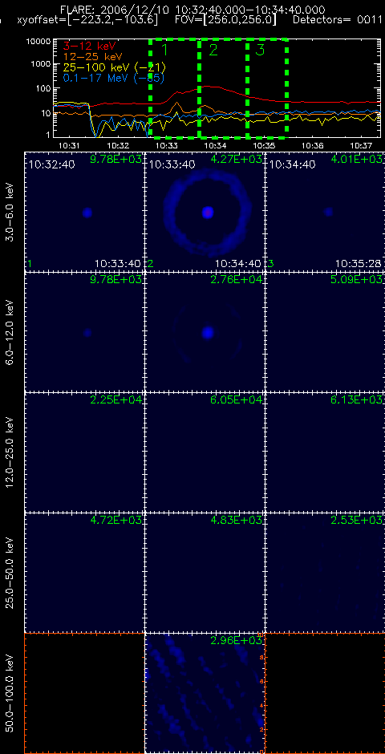Image resolution: width=385 pixels, height=754 pixels.
Task: Open the 3.0-6.0 keV image at 10:34:40
Action: pos(325,212)
